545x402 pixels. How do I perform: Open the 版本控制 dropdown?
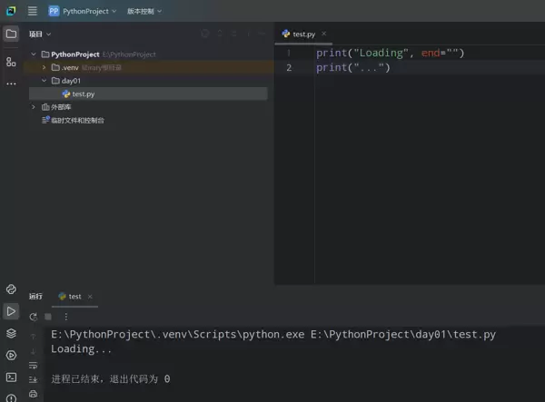point(144,11)
